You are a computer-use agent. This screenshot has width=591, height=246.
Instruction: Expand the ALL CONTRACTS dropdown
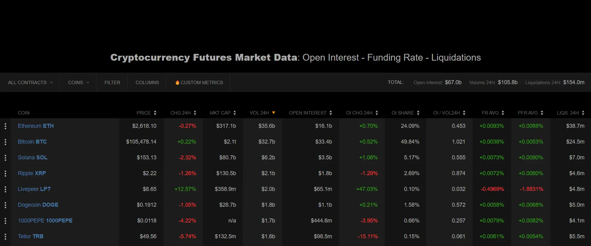coord(30,83)
